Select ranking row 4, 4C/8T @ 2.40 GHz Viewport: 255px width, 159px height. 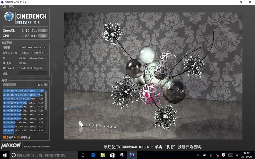[x=24, y=103]
